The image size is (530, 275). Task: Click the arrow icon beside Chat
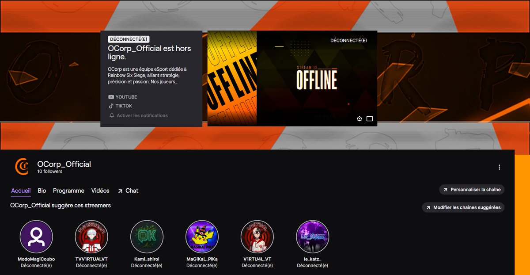pos(120,191)
